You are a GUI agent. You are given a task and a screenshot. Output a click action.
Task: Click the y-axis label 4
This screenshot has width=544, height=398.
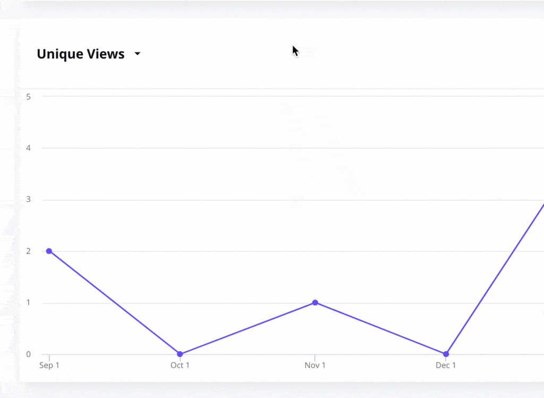coord(28,148)
